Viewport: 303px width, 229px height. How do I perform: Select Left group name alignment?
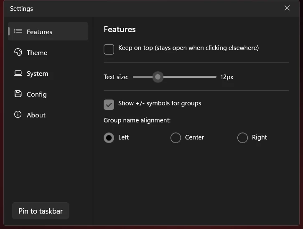click(109, 138)
